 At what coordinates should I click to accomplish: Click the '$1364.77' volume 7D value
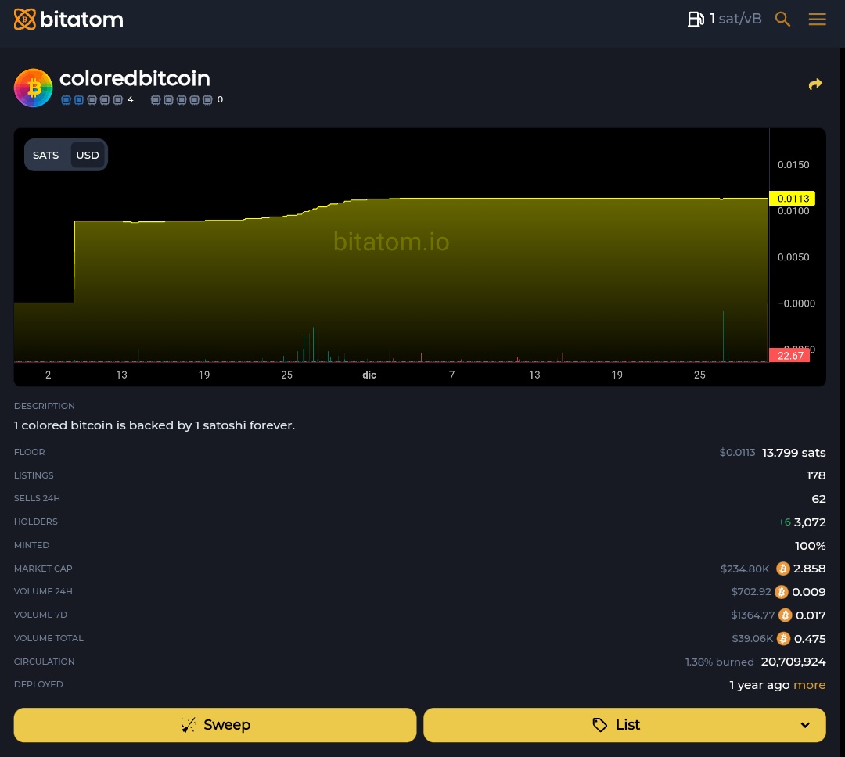click(753, 615)
